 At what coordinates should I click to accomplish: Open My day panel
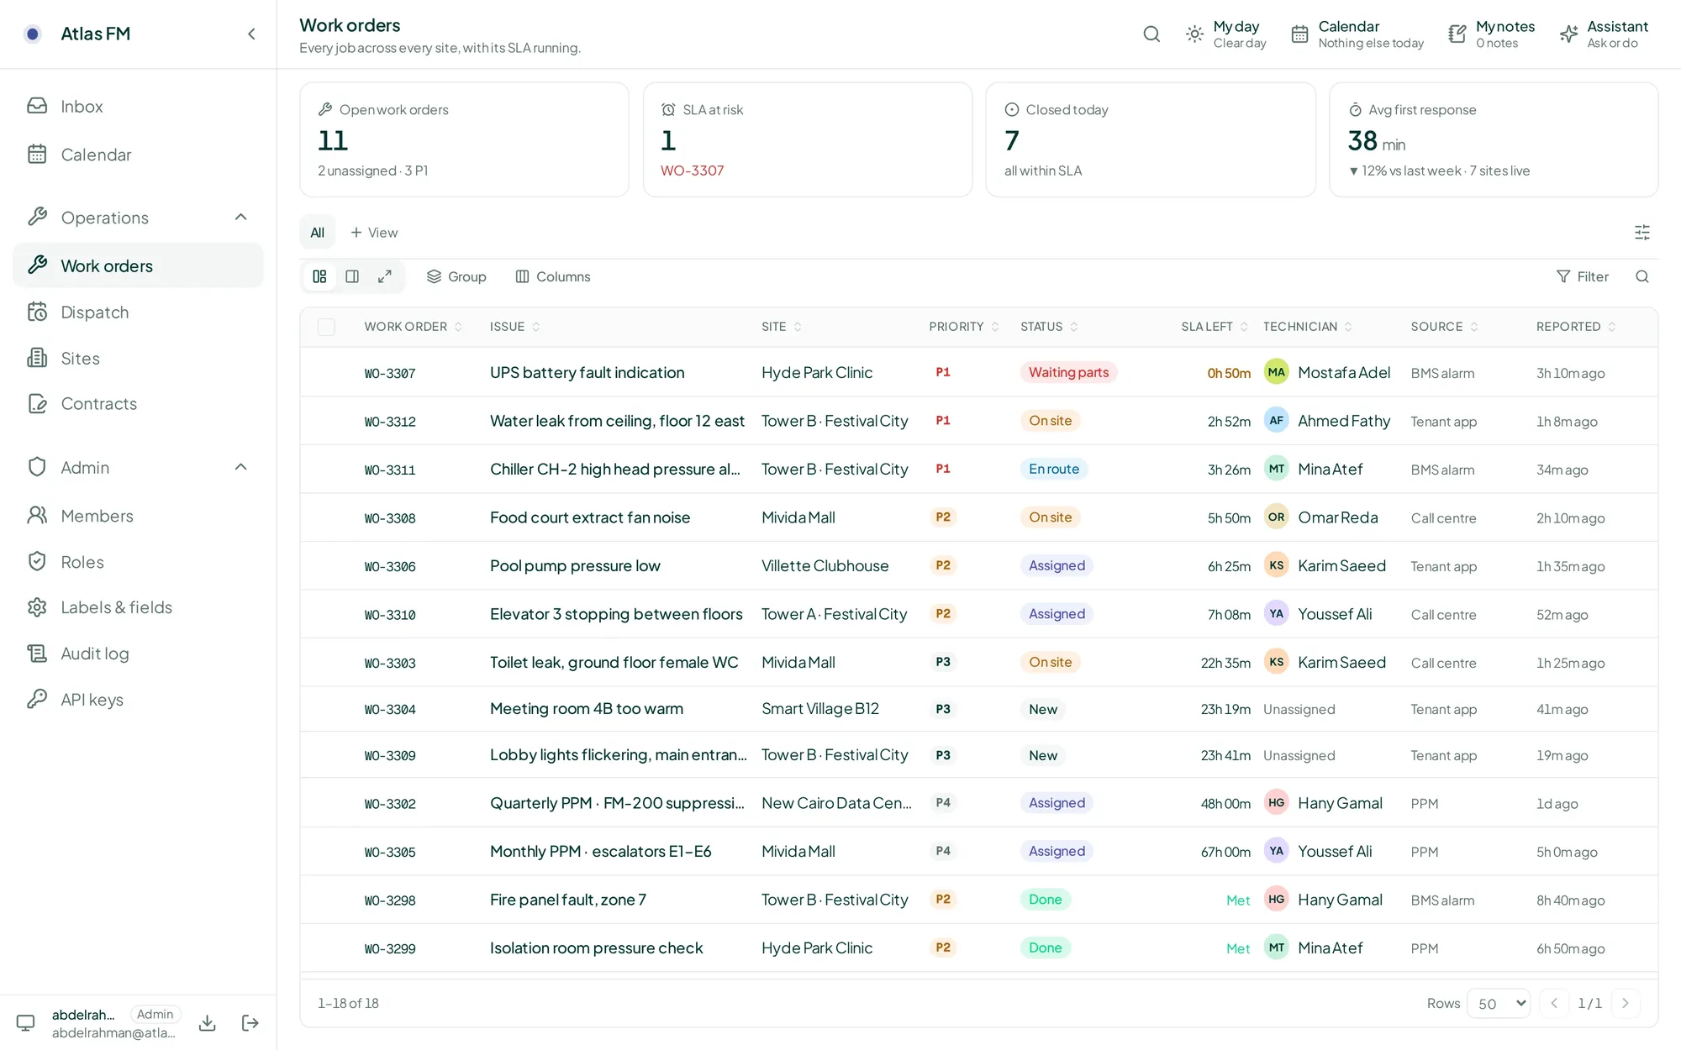coord(1225,34)
